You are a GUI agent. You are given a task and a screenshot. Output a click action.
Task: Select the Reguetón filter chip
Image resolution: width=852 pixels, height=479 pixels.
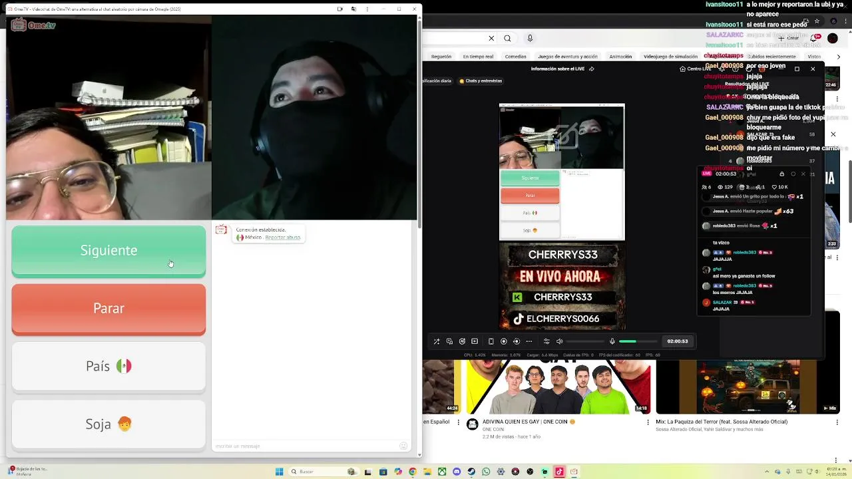(441, 57)
